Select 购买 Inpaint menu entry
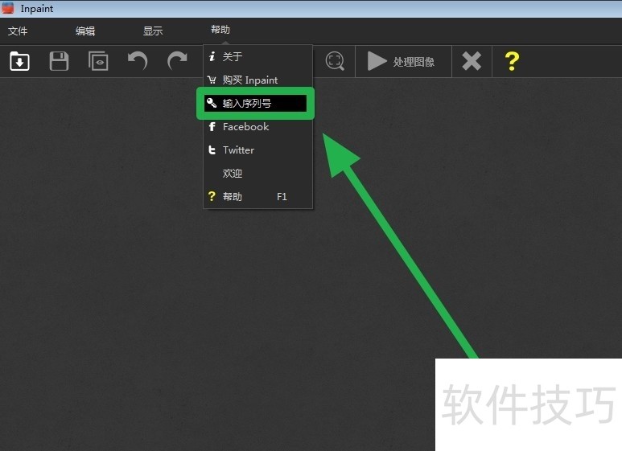Image resolution: width=622 pixels, height=451 pixels. [257, 80]
